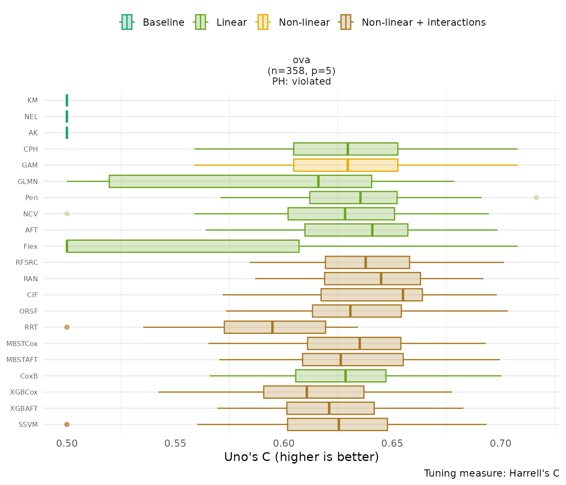Select the NCV row outlier dot

67,214
